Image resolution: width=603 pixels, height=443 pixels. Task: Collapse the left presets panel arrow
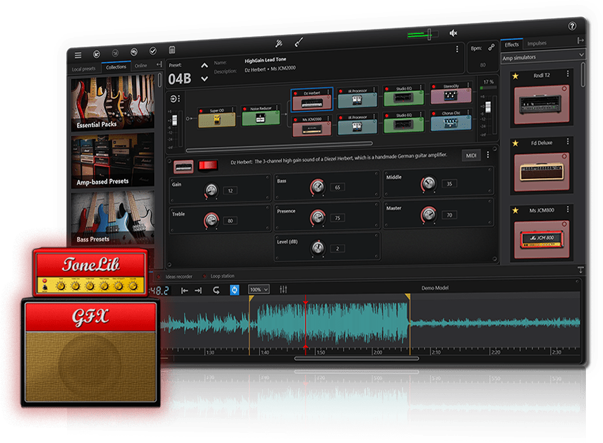(x=159, y=64)
